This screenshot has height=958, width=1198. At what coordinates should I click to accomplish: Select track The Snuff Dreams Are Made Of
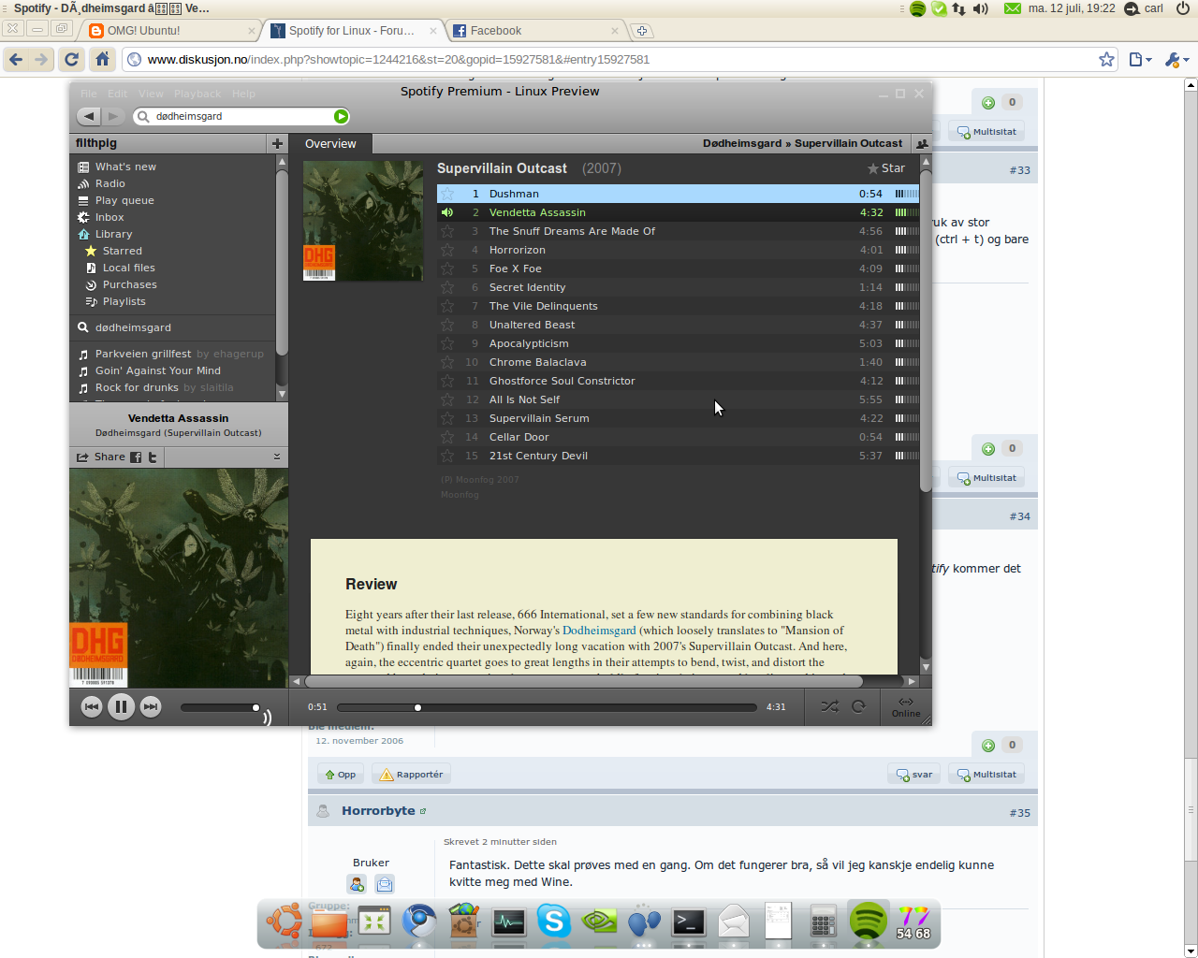(x=678, y=231)
